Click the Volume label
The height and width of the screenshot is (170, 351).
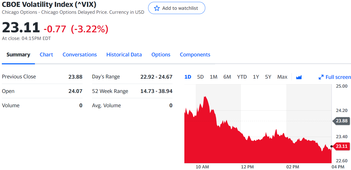click(11, 105)
